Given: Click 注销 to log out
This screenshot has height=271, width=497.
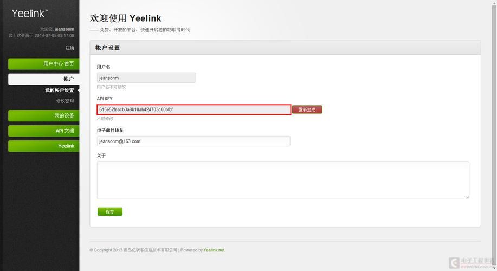Looking at the screenshot, I should 69,48.
